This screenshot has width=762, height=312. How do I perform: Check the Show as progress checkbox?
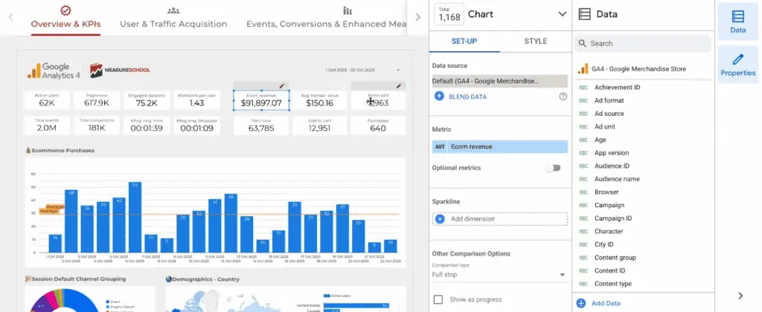click(438, 299)
